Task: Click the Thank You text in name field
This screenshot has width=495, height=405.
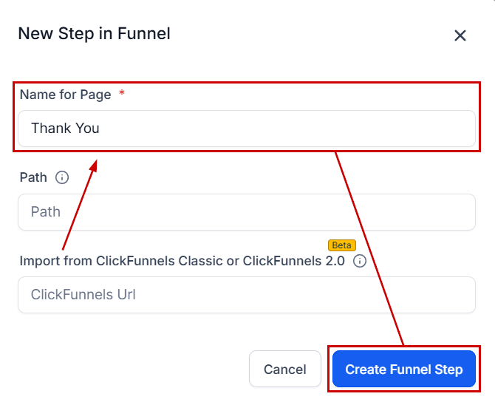Action: (65, 129)
